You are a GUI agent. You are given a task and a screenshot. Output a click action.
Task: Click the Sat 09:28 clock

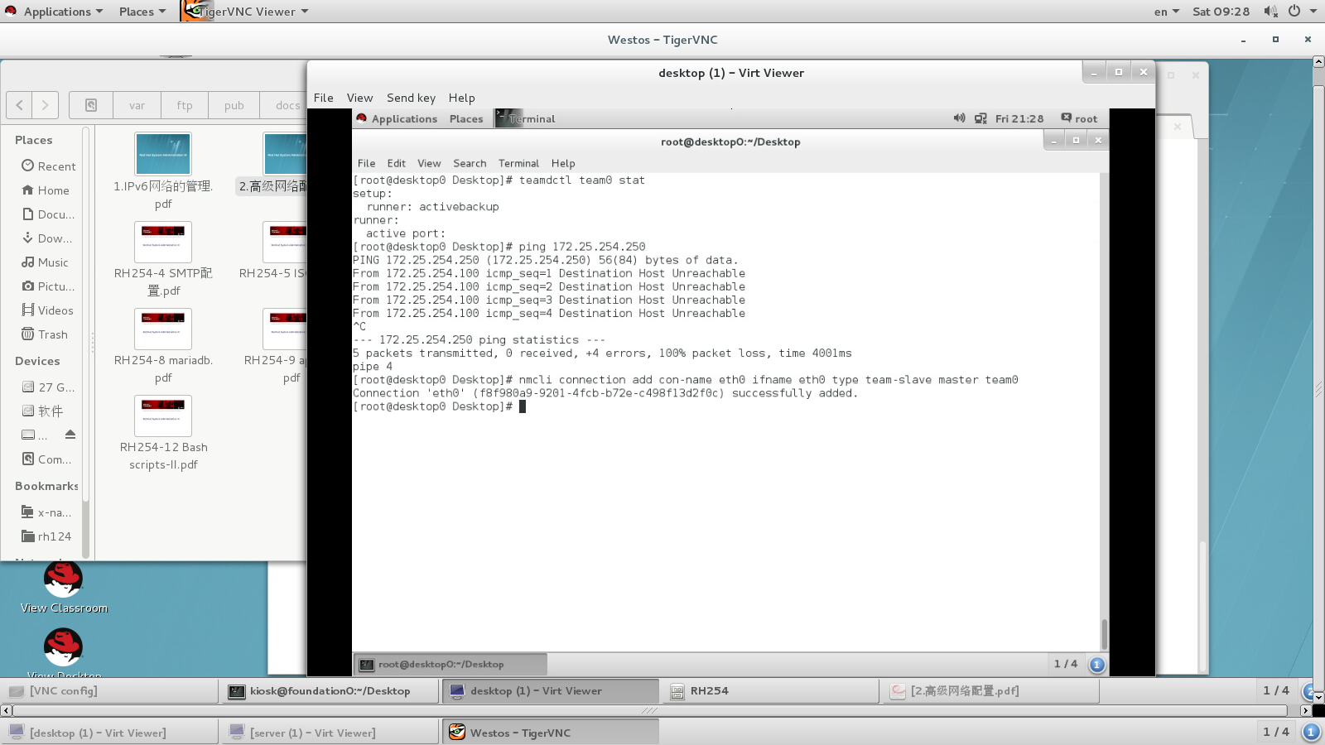click(x=1221, y=12)
